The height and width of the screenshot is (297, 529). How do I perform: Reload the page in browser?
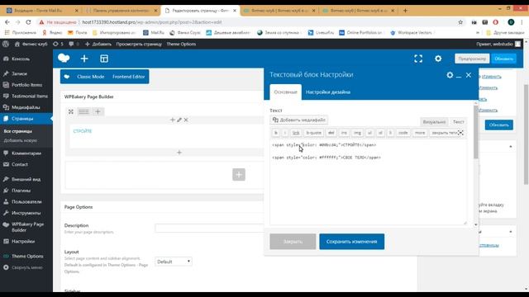click(x=28, y=22)
